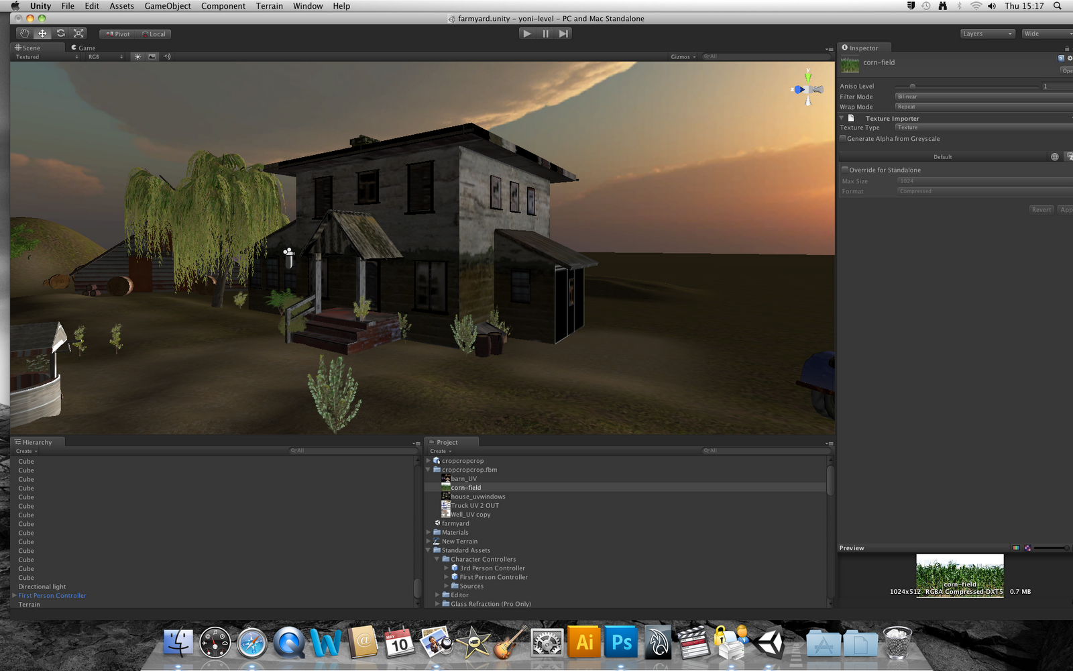
Task: Check Override for Standalone
Action: point(845,170)
